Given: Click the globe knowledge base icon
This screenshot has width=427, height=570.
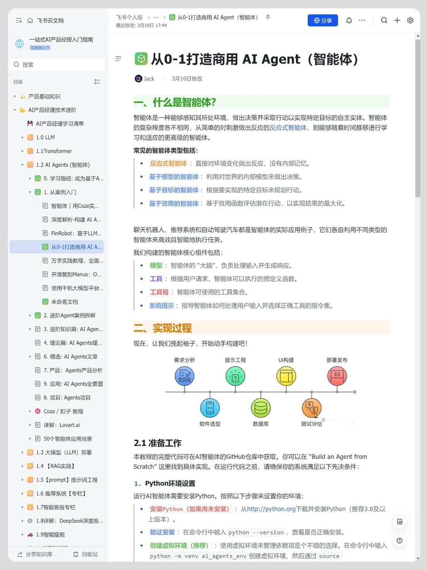Looking at the screenshot, I should point(19,44).
